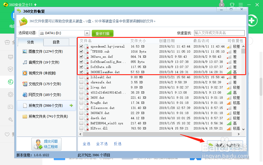This screenshot has width=263, height=165.
Task: Switch to the 分类 tab
Action: coord(30,42)
